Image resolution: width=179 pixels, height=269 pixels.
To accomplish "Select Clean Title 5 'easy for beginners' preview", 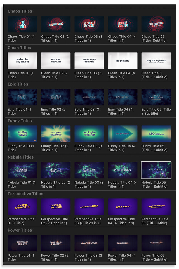I will click(x=156, y=61).
